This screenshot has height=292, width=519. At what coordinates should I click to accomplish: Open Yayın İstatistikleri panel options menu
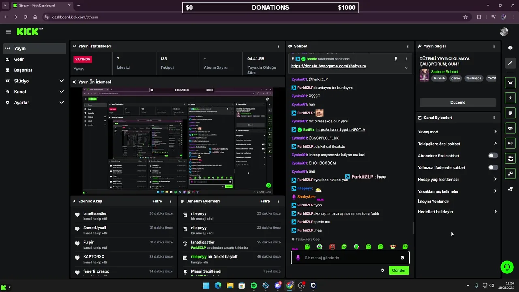[278, 46]
